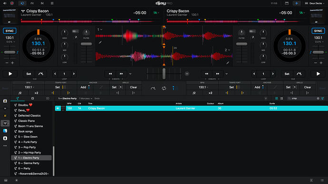
Task: Set cue point on left deck
Action: (29, 74)
